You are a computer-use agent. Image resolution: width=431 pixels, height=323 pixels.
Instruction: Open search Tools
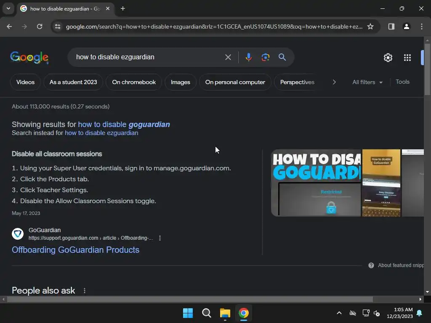point(402,82)
